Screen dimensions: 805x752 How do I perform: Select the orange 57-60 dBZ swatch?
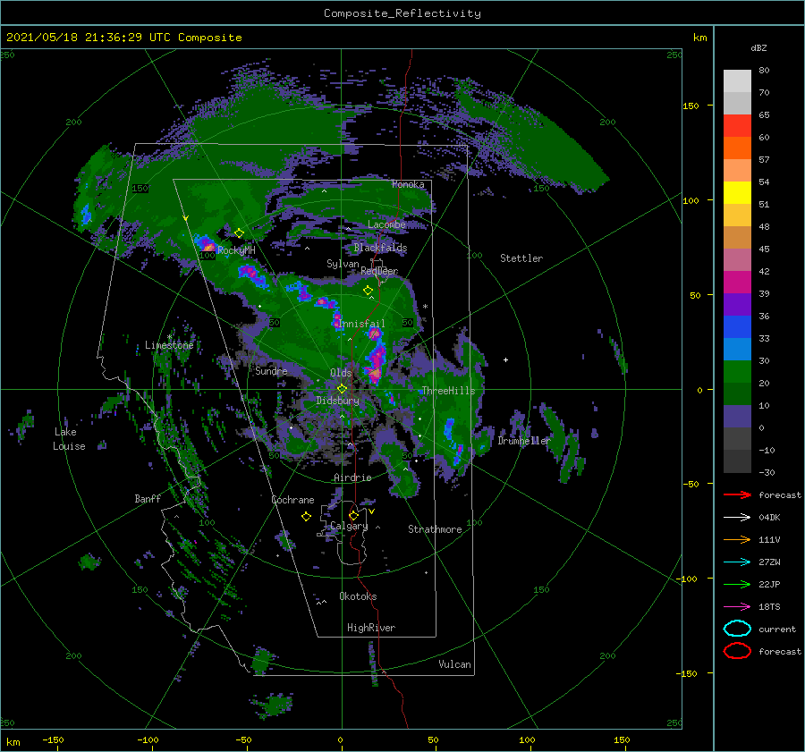pyautogui.click(x=737, y=148)
